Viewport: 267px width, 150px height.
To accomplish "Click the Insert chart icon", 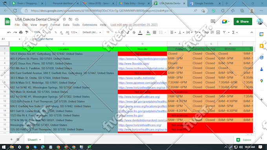I will pyautogui.click(x=218, y=32).
